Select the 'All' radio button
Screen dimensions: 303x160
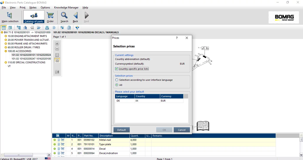pyautogui.click(x=117, y=85)
